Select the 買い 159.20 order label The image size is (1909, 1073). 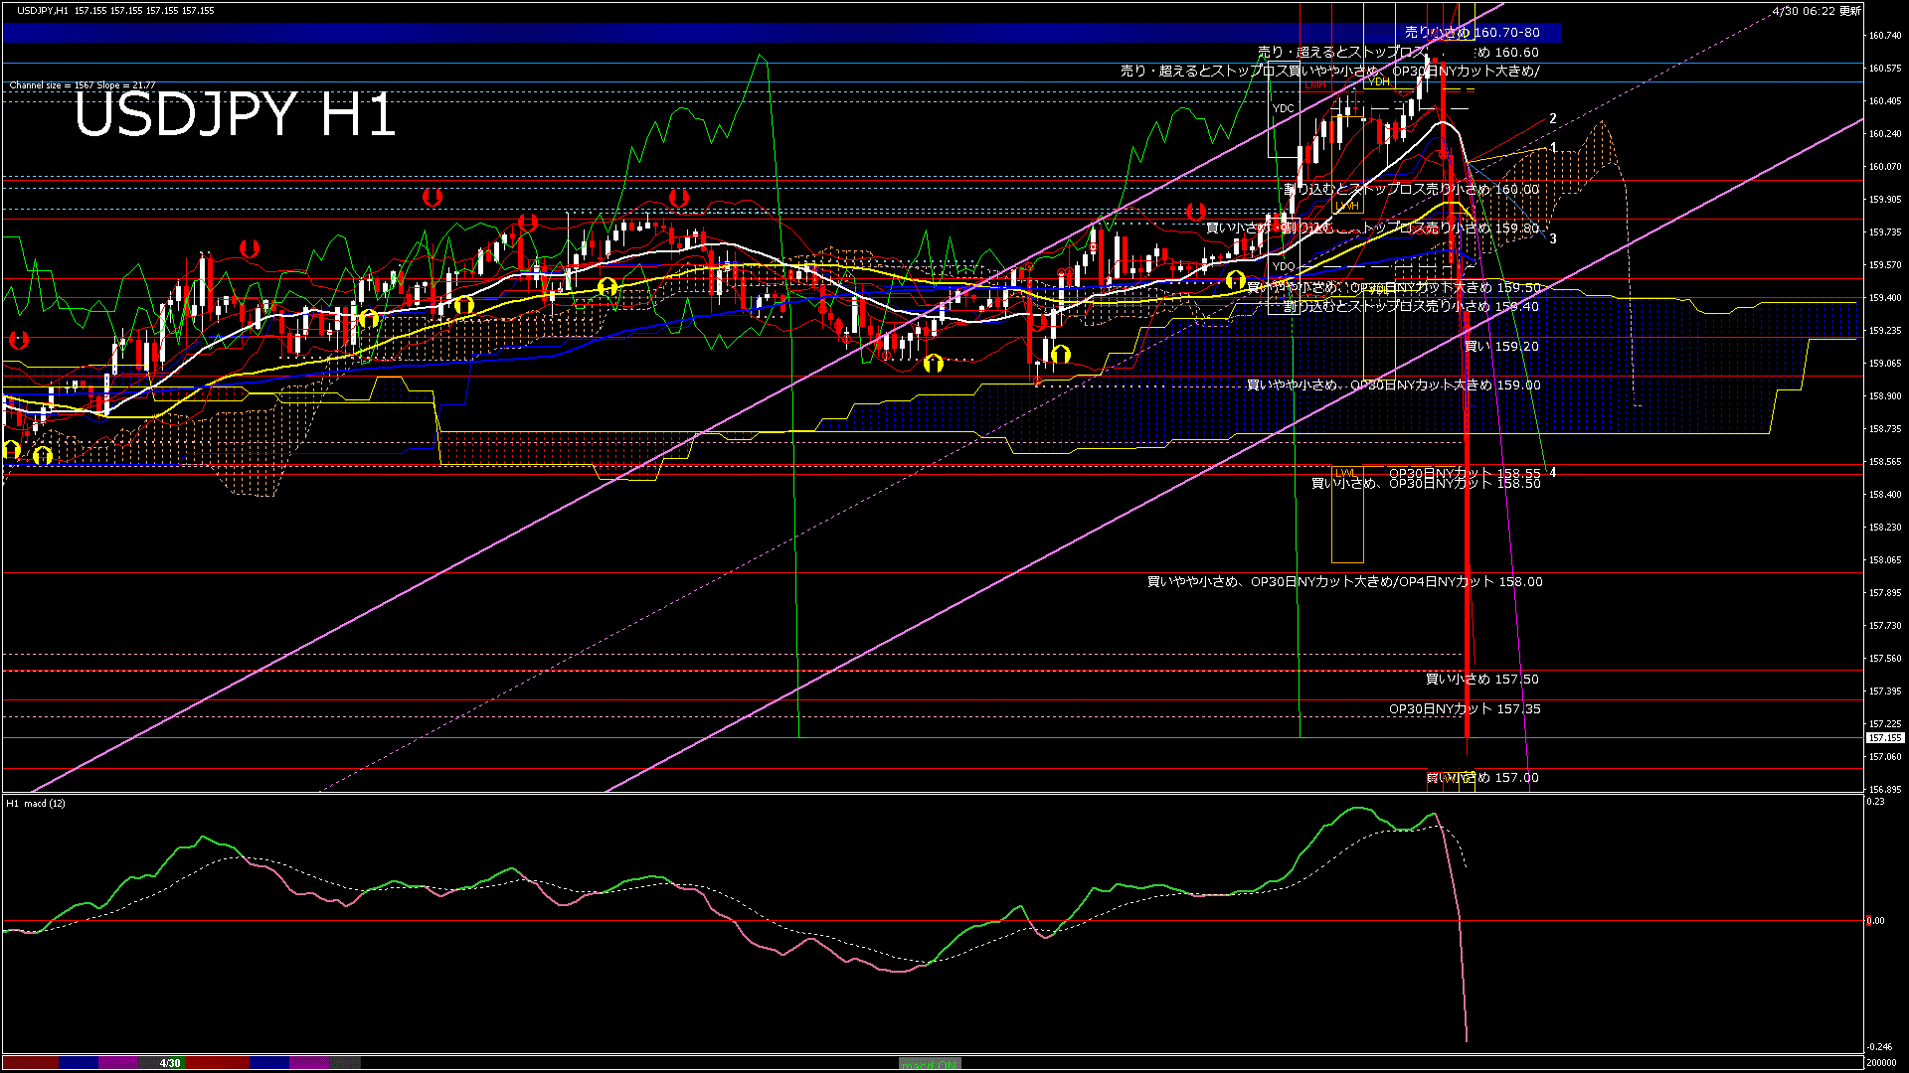tap(1501, 347)
